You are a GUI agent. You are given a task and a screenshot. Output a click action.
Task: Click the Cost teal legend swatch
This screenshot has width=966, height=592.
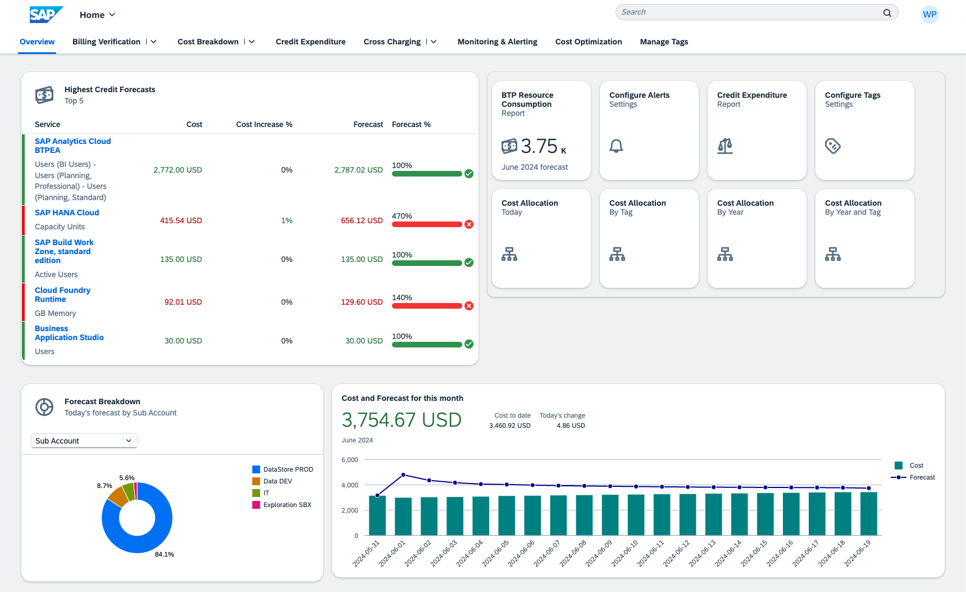(x=899, y=466)
